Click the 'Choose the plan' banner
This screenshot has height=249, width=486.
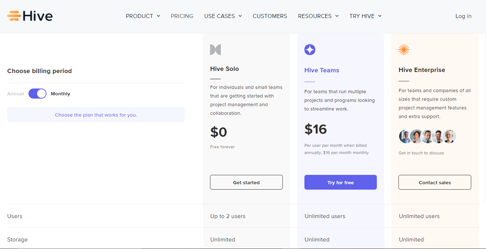(96, 115)
